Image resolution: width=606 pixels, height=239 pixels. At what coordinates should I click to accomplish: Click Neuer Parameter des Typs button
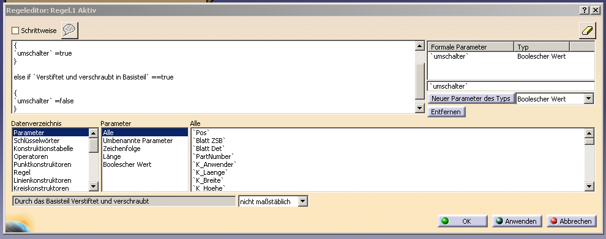471,98
